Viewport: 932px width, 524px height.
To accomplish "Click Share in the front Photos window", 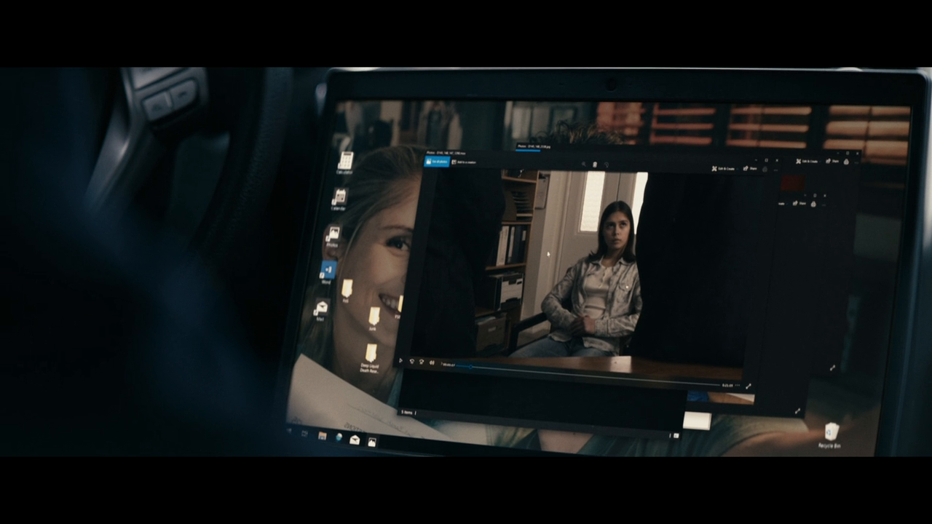I will point(750,169).
